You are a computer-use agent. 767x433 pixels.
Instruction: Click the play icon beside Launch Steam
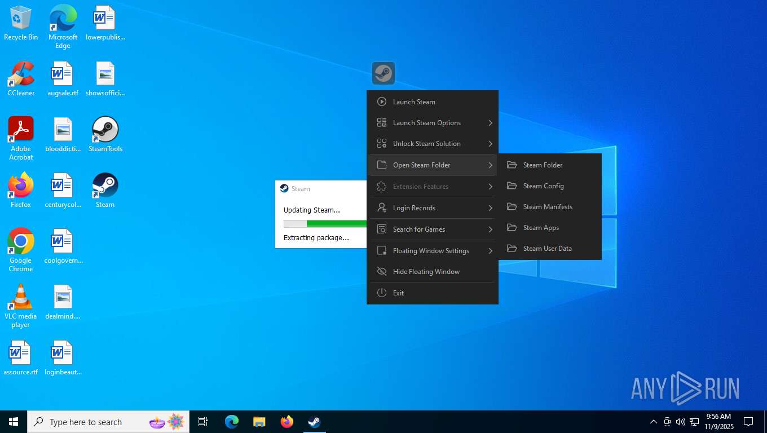[x=382, y=102]
